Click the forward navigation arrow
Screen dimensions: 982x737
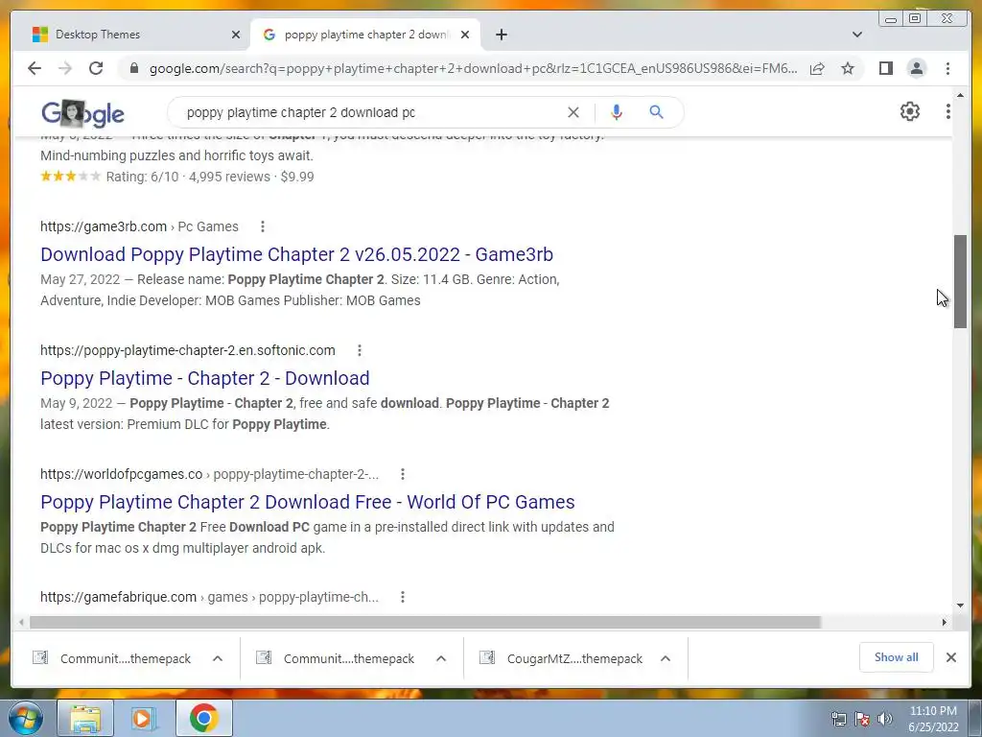pyautogui.click(x=65, y=68)
